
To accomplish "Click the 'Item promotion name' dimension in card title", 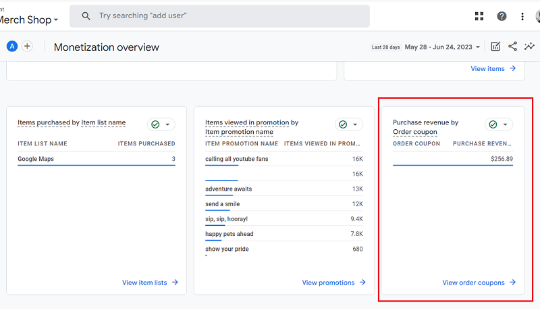I will click(239, 132).
